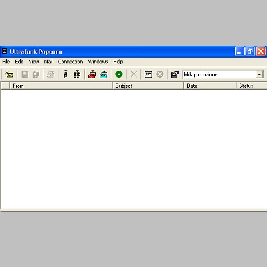The image size is (267, 267).
Task: Open the Edit menu
Action: (19, 62)
